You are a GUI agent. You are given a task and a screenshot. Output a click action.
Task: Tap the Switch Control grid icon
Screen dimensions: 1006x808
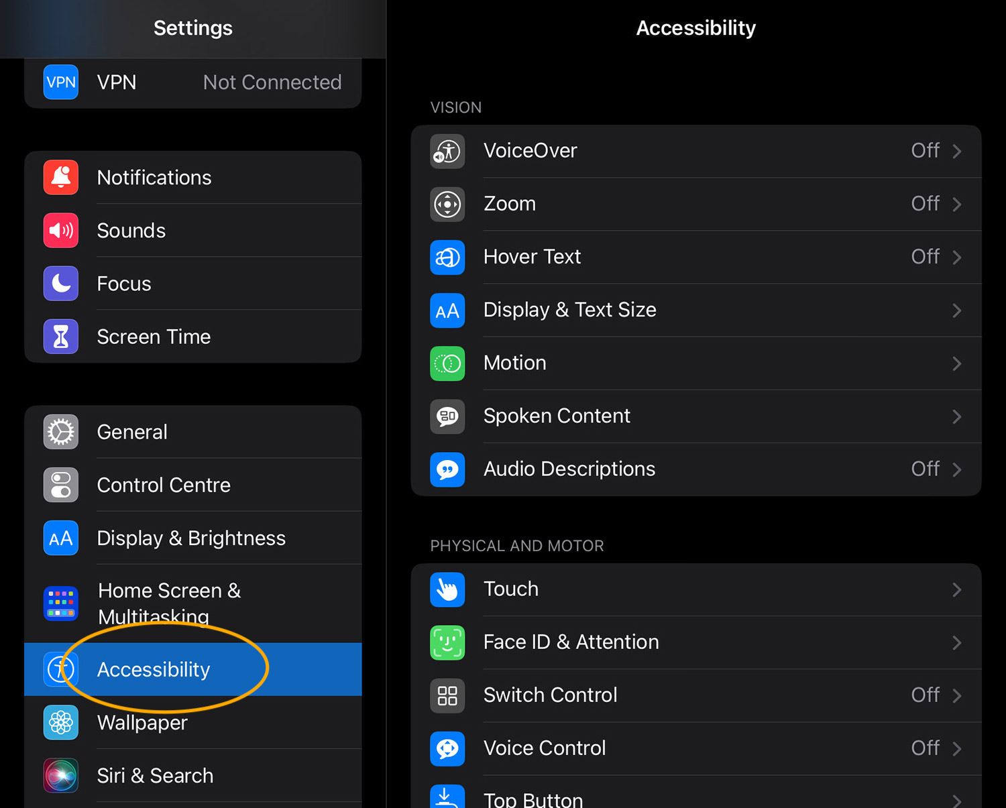pyautogui.click(x=447, y=695)
